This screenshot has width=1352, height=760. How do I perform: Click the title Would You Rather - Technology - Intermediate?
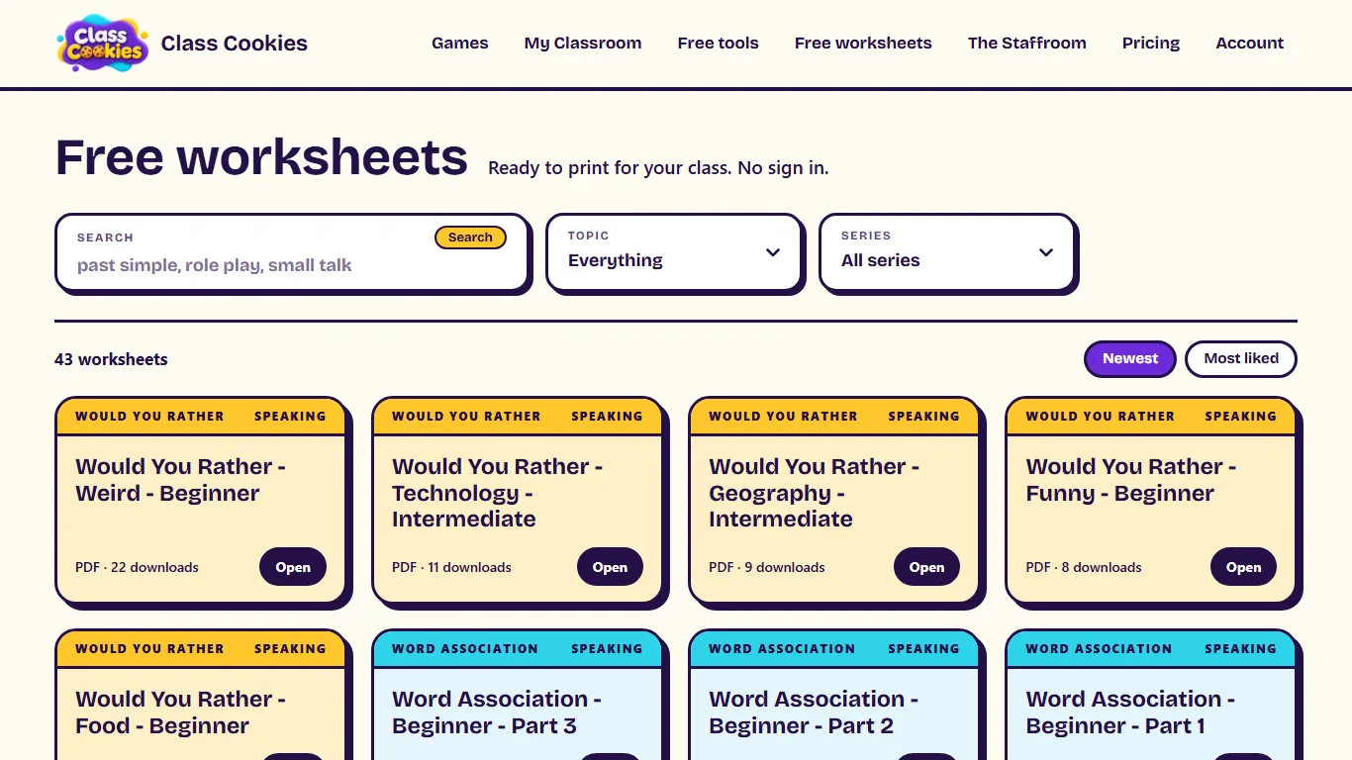point(498,493)
